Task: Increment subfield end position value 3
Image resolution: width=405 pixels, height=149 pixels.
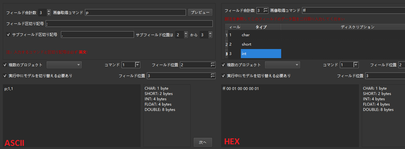Action: click(210, 33)
